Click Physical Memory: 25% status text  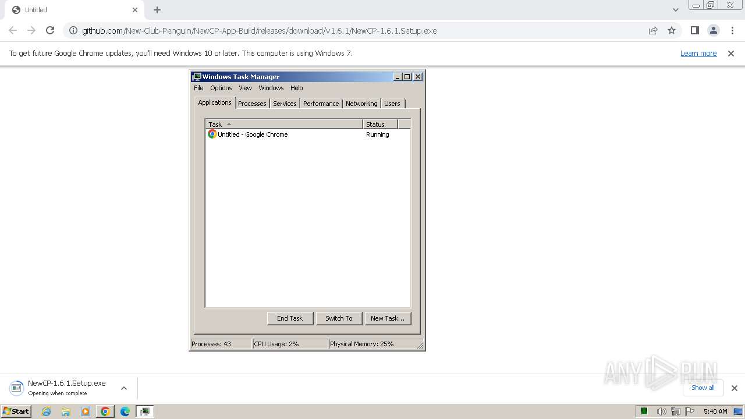362,344
